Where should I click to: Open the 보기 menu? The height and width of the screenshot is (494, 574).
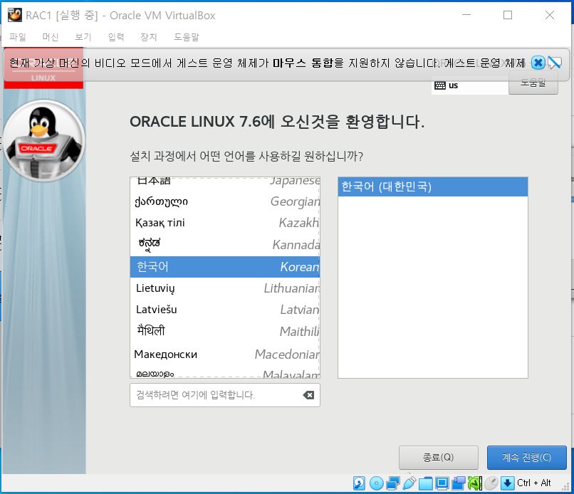tap(83, 37)
